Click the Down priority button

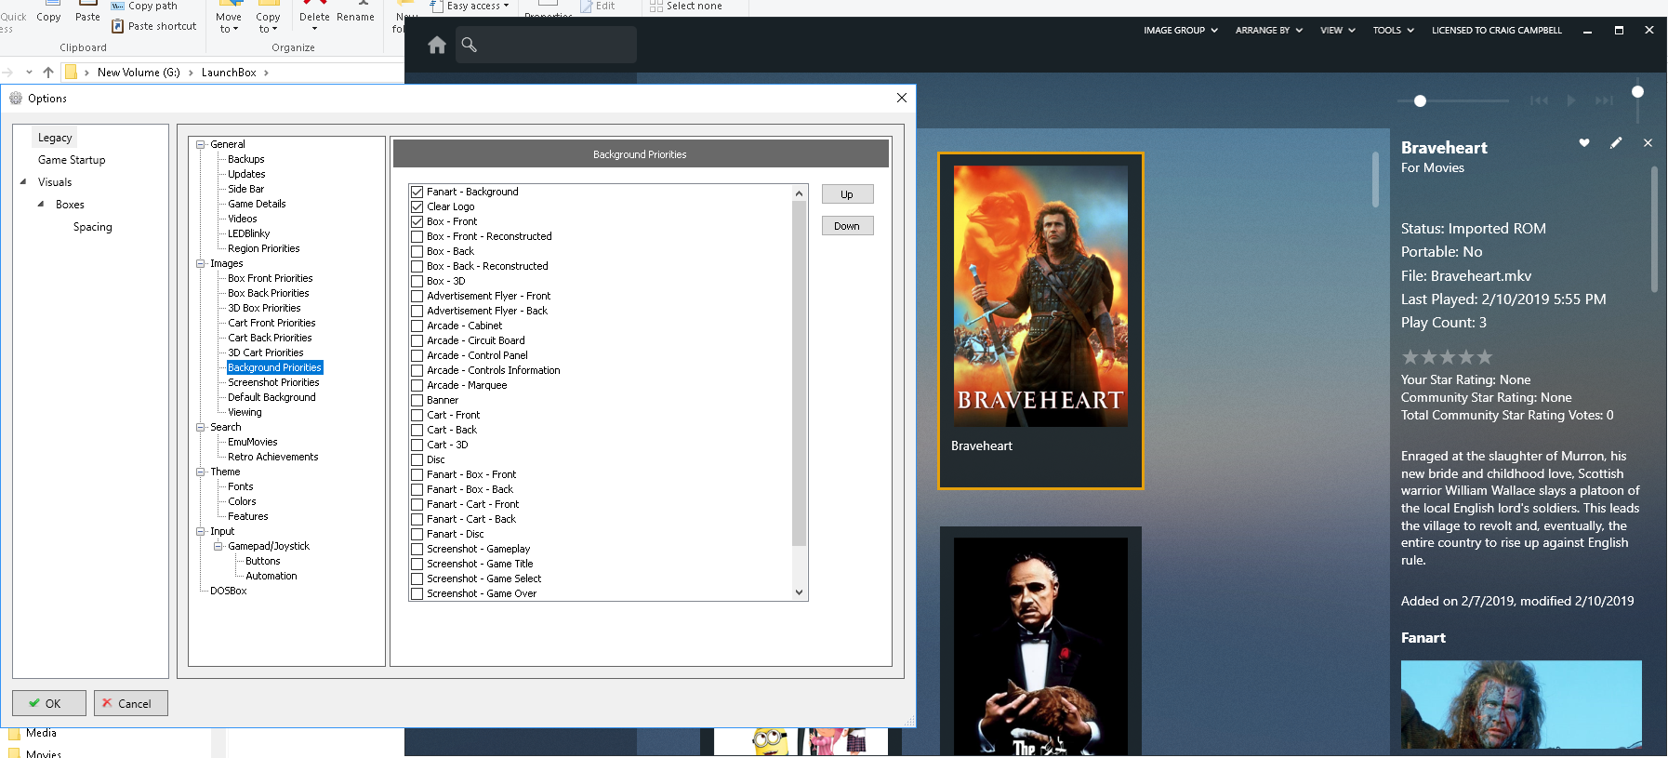(x=847, y=226)
